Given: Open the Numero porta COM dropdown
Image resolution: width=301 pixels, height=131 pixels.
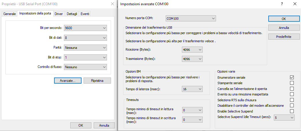Looking at the screenshot, I should click(x=191, y=19).
